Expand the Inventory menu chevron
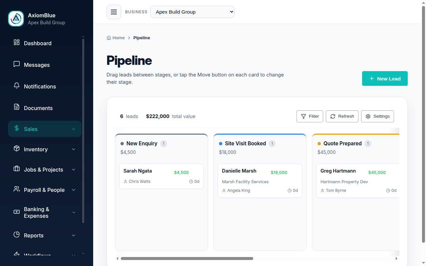The height and width of the screenshot is (266, 426). [74, 149]
